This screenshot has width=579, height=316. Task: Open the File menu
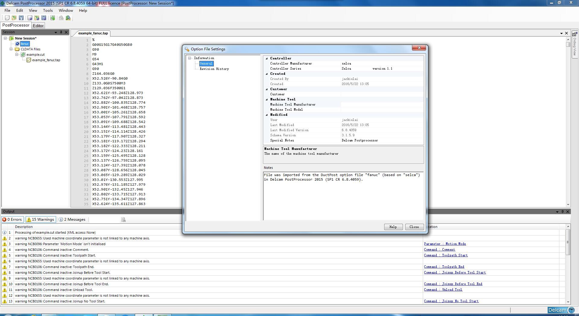coord(7,10)
